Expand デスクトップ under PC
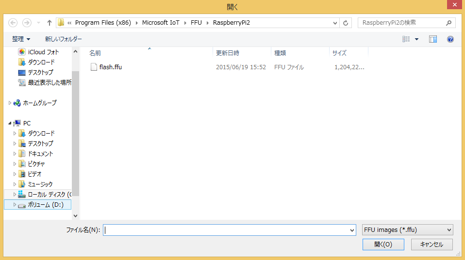This screenshot has width=465, height=260. 15,143
